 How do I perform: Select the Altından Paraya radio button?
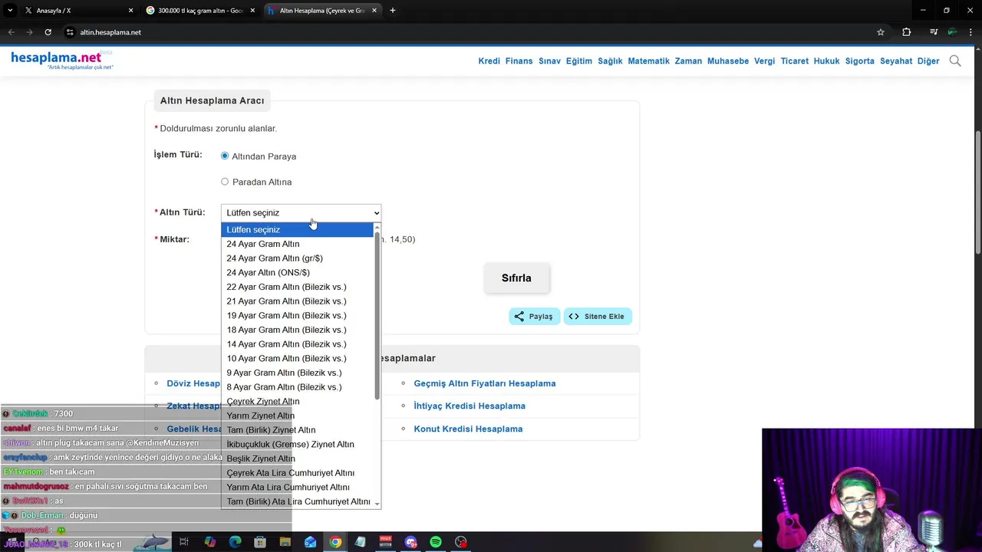(225, 156)
